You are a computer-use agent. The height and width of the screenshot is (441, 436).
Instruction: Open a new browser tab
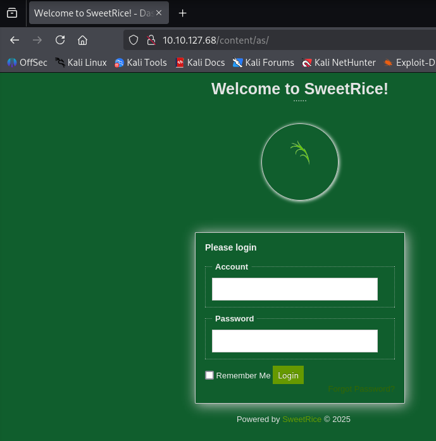click(x=182, y=13)
